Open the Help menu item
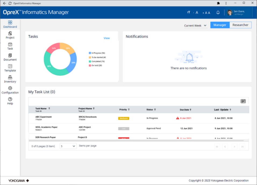The width and height of the screenshot is (257, 185). coord(10,101)
